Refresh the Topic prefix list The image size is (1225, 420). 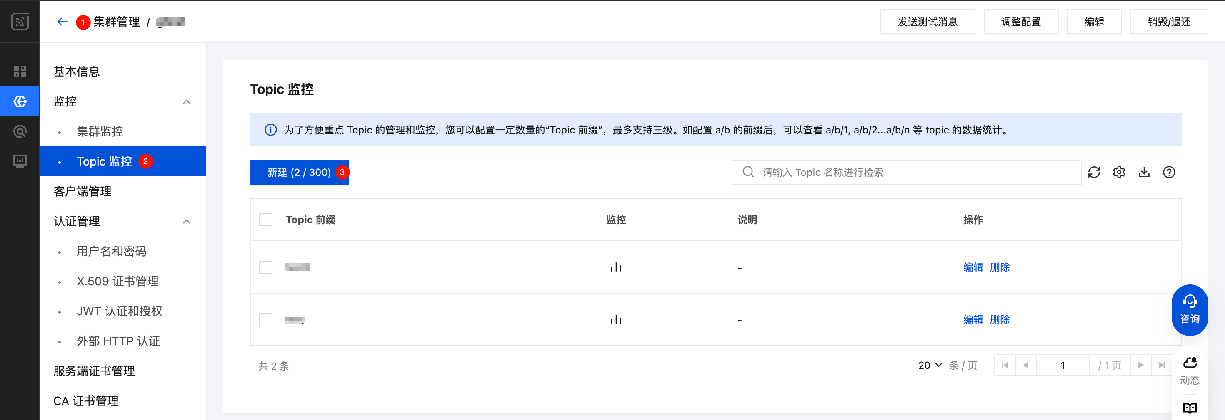point(1094,172)
